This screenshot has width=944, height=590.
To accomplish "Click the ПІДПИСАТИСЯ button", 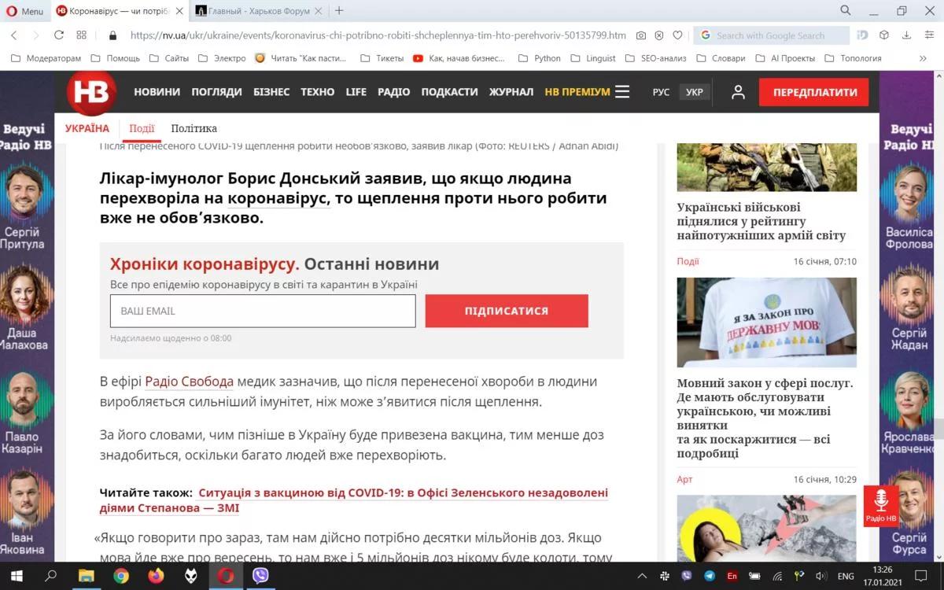I will tap(507, 311).
